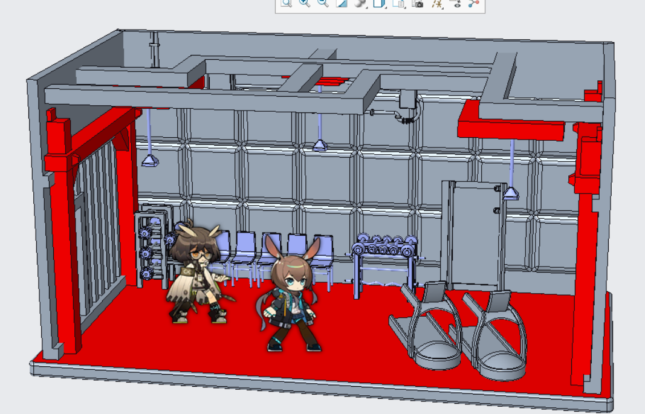Toggle the Spin Center icon
Viewport: 645px width, 414px height.
[x=474, y=3]
